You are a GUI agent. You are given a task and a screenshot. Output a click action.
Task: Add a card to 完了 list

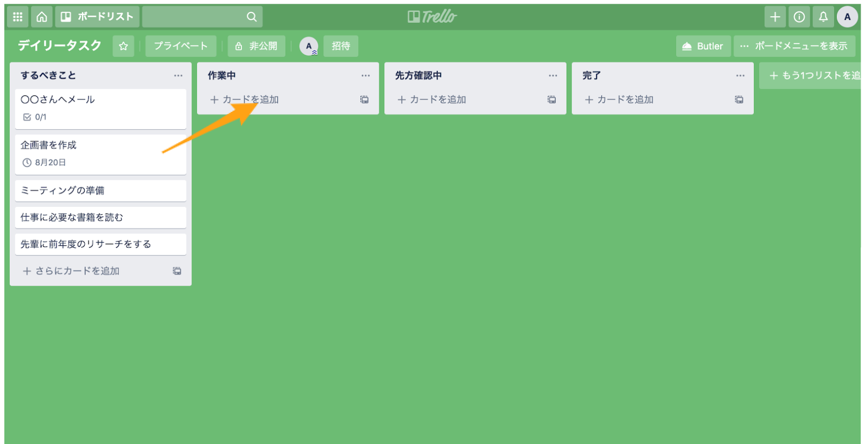[x=619, y=99]
